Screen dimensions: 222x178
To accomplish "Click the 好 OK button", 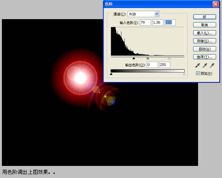I will click(204, 17).
